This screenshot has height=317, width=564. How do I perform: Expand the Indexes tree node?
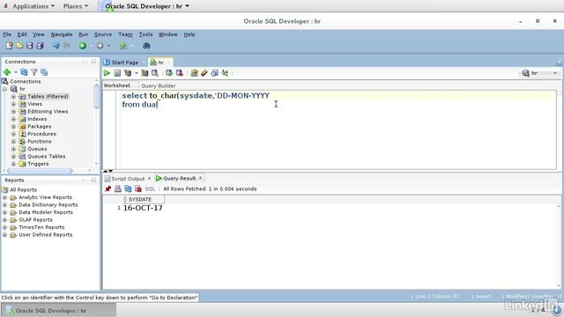click(x=13, y=119)
